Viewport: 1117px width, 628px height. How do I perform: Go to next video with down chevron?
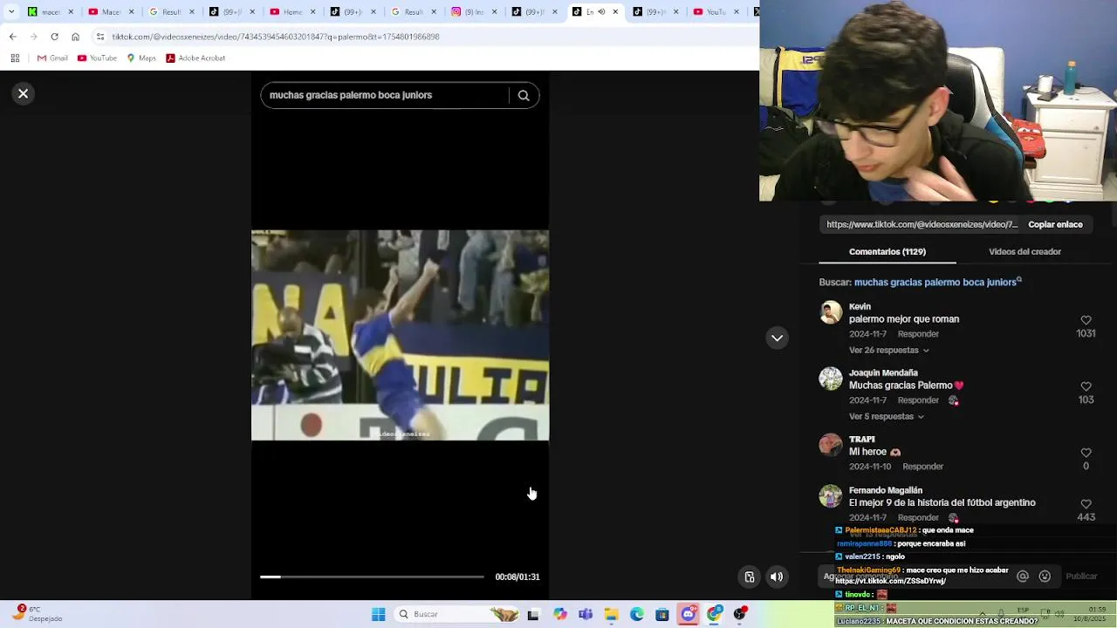coord(777,338)
